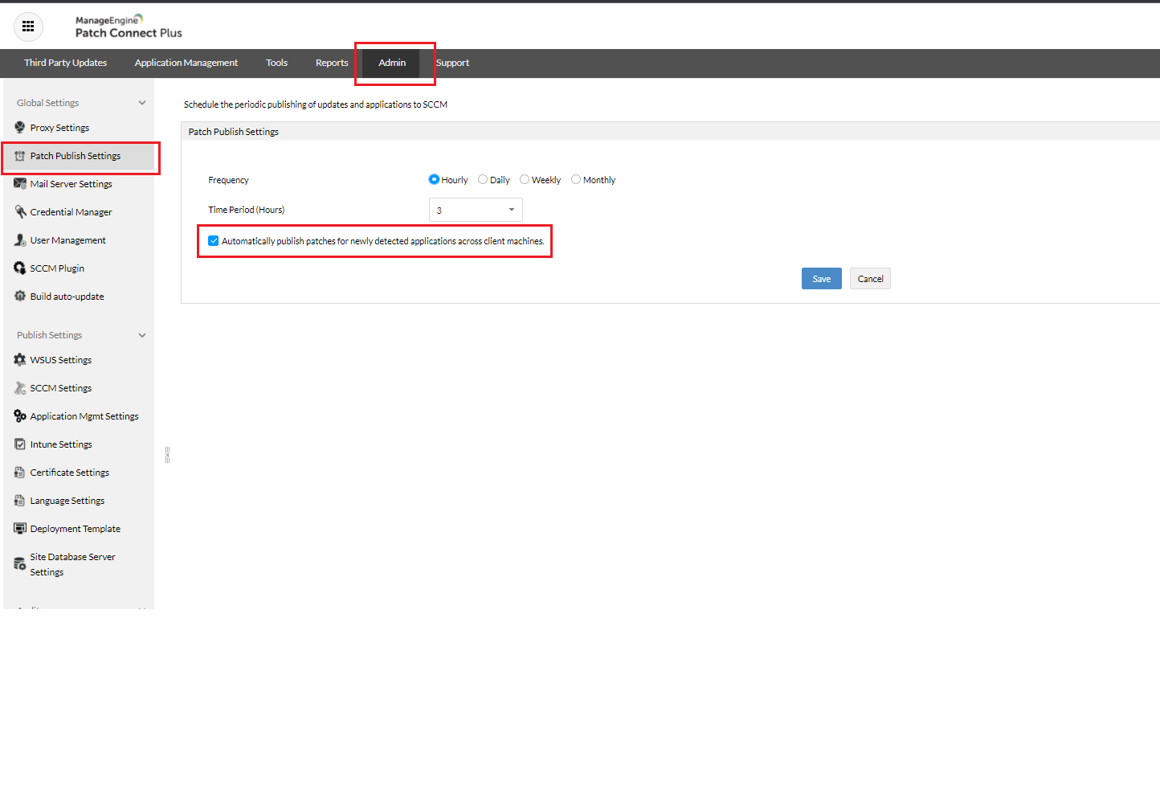Click the WSUS Settings gear icon
Viewport: 1160px width, 794px height.
(20, 360)
